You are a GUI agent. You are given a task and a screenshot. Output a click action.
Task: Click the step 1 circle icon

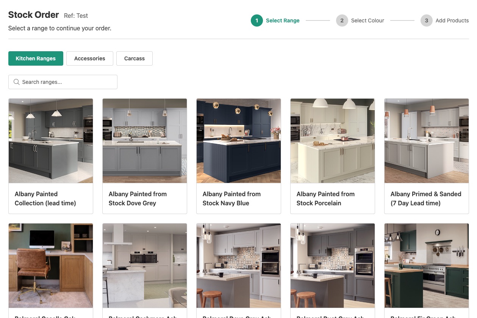click(x=257, y=20)
